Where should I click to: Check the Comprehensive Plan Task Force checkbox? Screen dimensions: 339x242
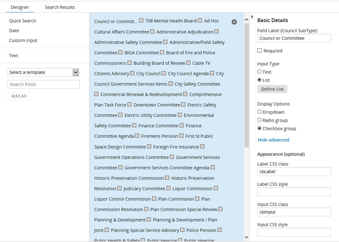tap(185, 94)
